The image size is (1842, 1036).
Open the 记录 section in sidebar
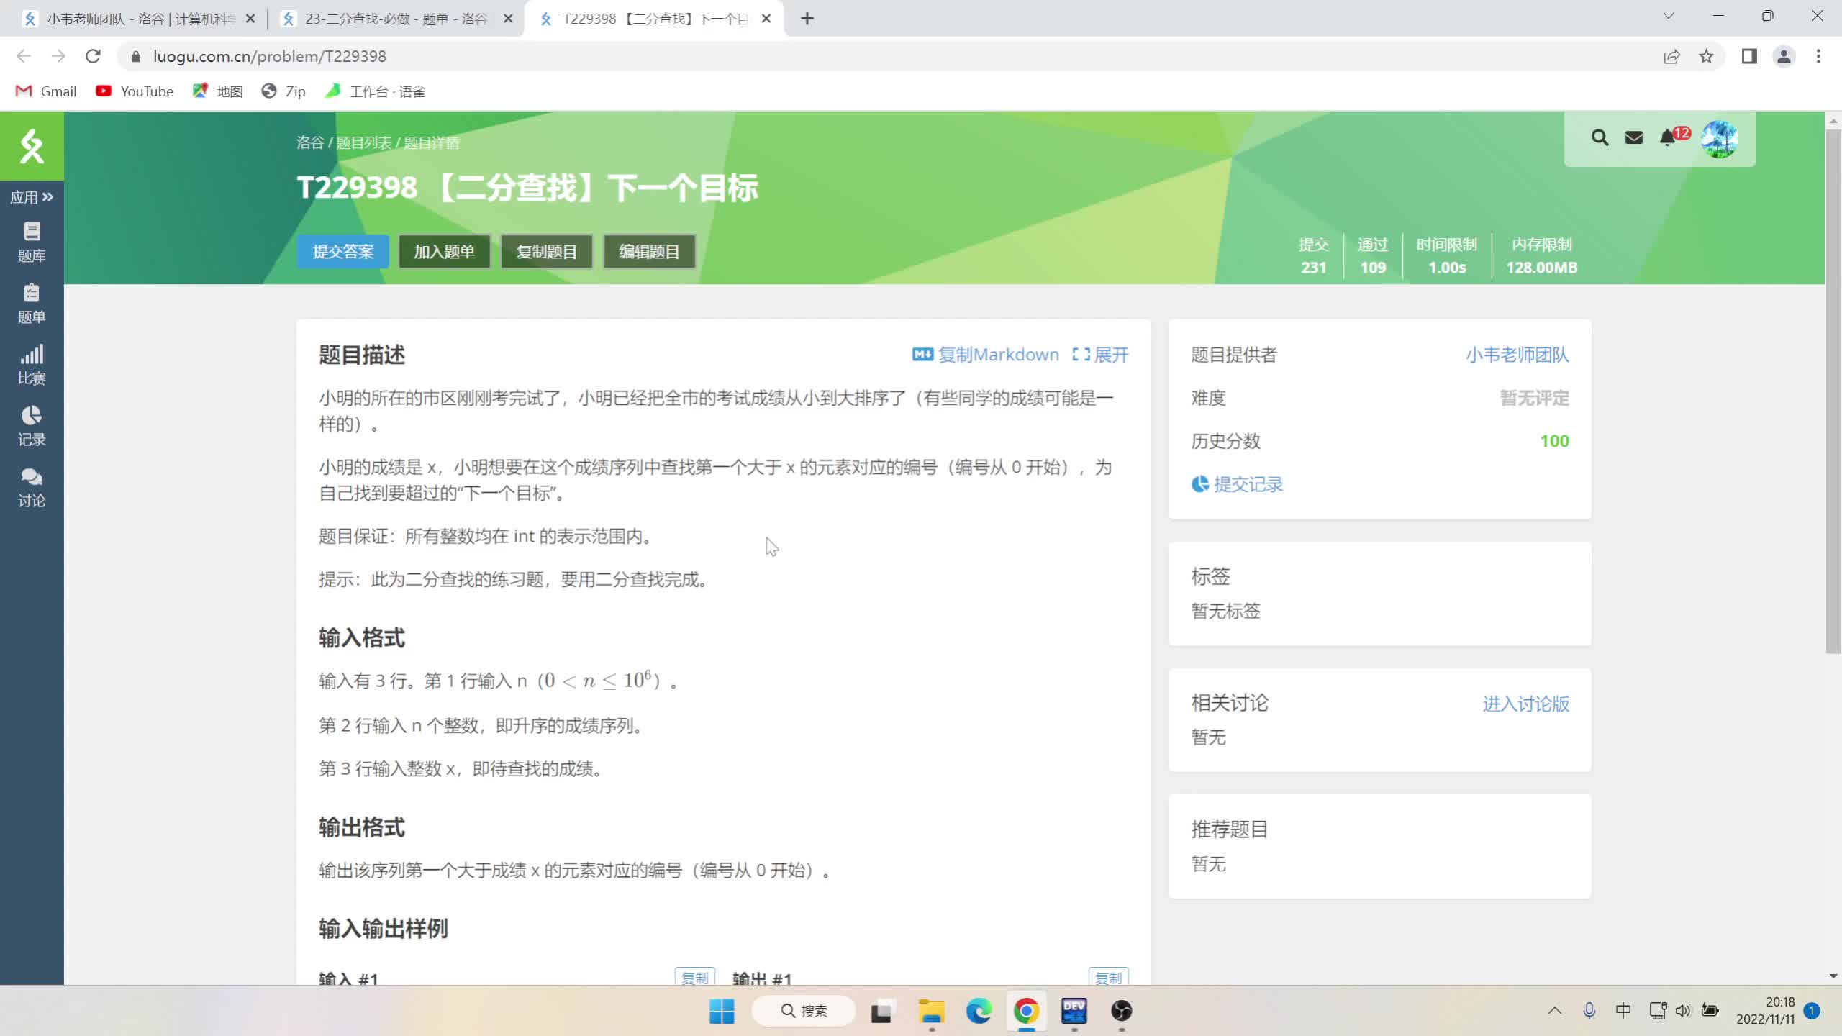pos(31,426)
